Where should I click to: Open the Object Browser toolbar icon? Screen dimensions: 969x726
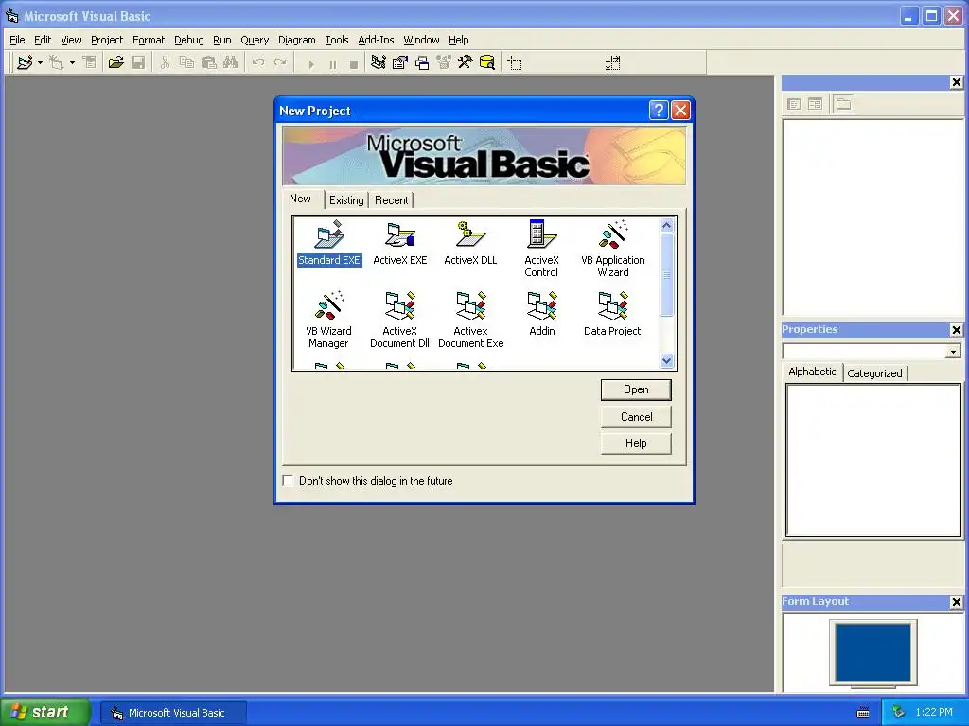tap(444, 62)
